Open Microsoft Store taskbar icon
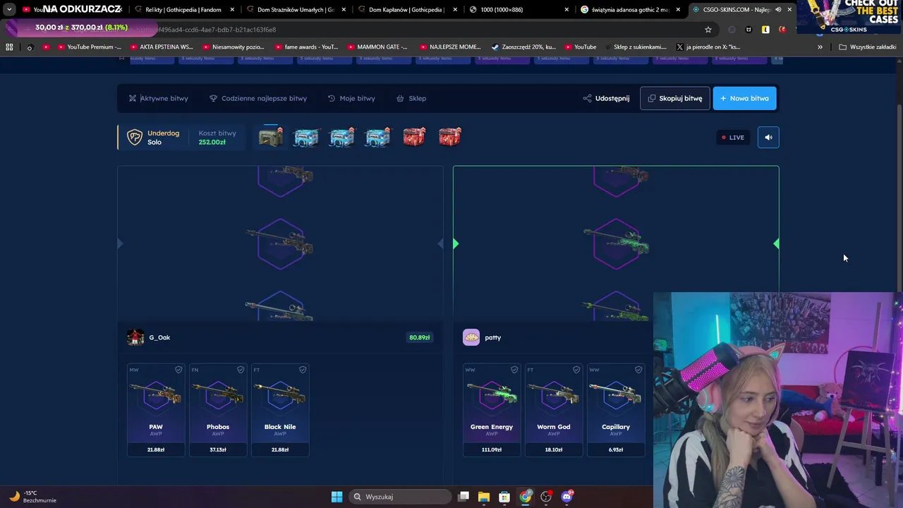Viewport: 903px width, 508px height. point(504,497)
